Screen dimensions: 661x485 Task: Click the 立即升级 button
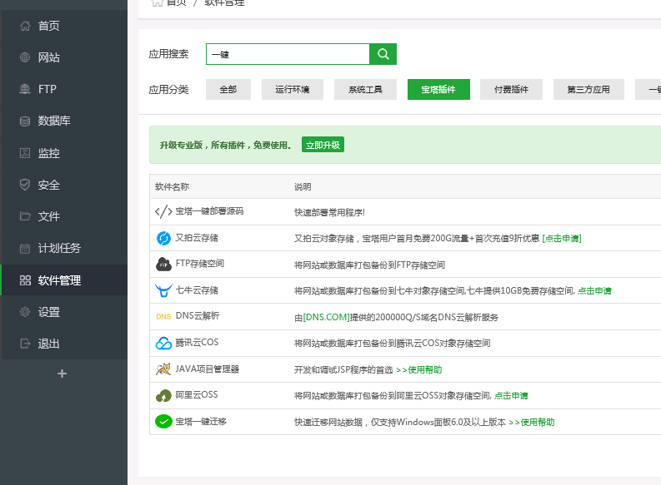(323, 145)
